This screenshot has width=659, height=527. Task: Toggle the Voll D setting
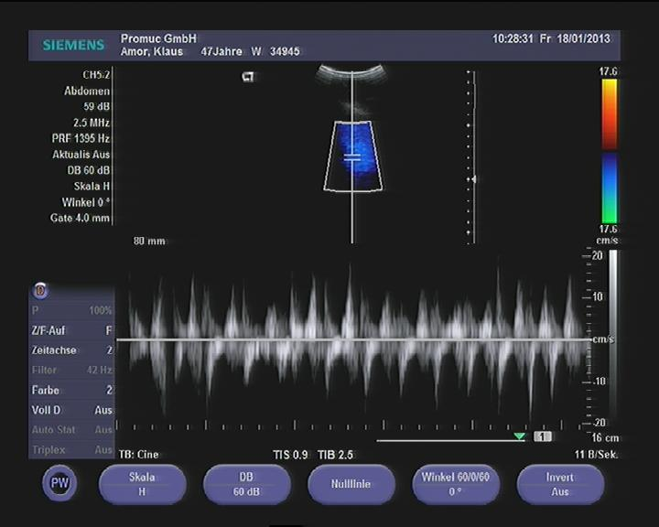(x=72, y=410)
